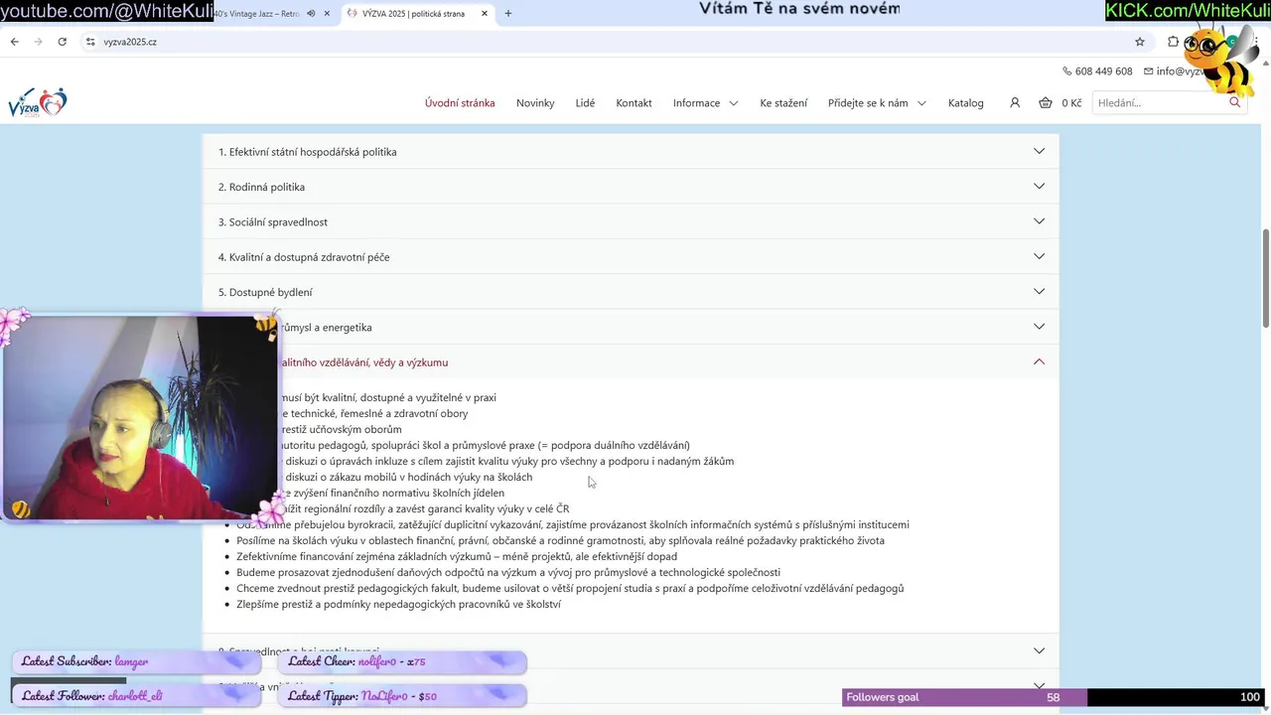Image resolution: width=1271 pixels, height=715 pixels.
Task: Expand the průmysl a energetika section chevron
Action: 1039,326
